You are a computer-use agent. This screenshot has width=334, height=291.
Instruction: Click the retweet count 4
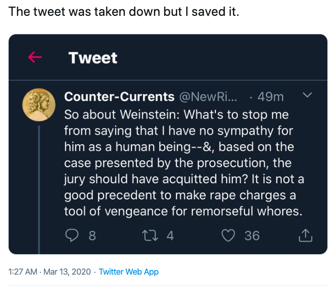tap(170, 235)
